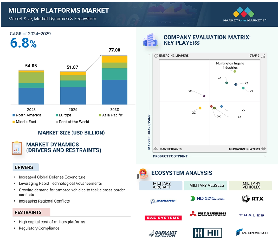Open the Military Aircraft column header
The width and height of the screenshot is (280, 238).
161,185
